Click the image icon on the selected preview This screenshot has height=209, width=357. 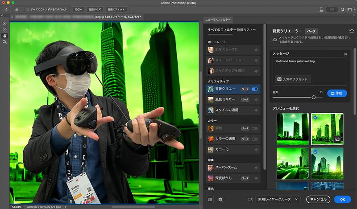(337, 139)
